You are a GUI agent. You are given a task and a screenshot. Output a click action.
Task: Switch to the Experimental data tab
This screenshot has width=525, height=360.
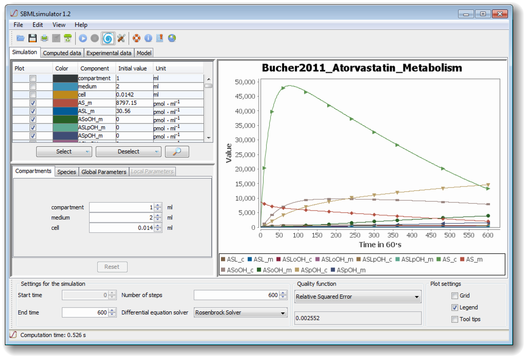(x=108, y=53)
